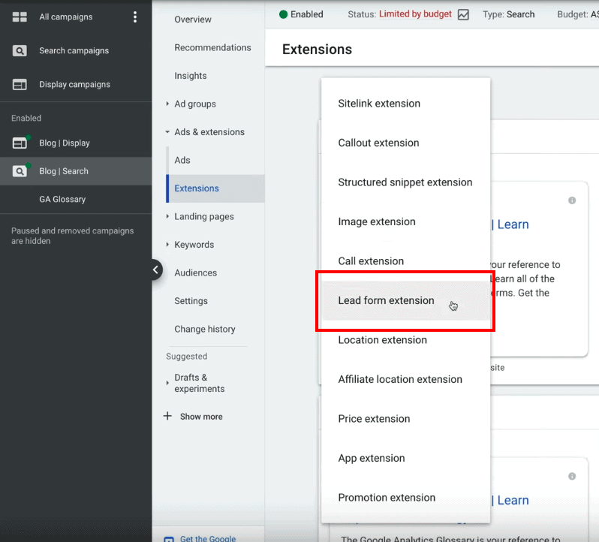Choose Lead form extension
The height and width of the screenshot is (542, 599).
click(x=405, y=300)
